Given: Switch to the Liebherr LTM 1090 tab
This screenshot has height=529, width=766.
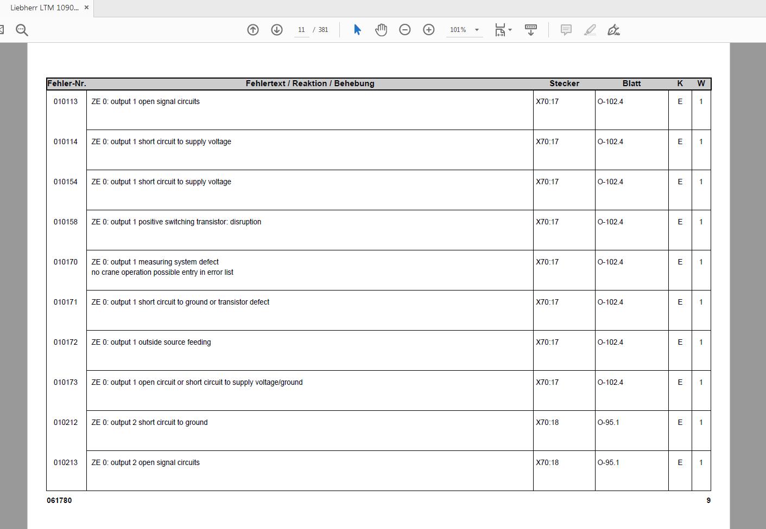Looking at the screenshot, I should (x=44, y=8).
